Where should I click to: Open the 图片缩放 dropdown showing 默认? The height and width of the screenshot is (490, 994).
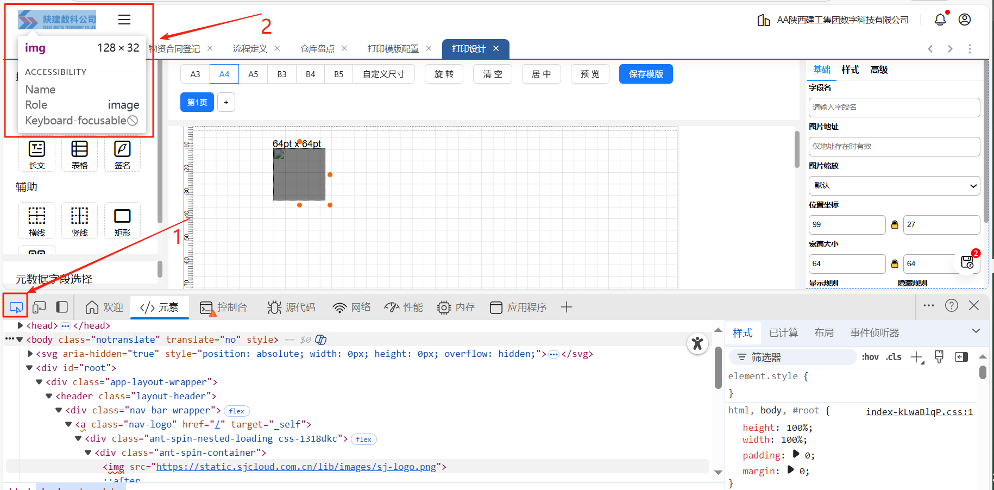click(x=894, y=186)
